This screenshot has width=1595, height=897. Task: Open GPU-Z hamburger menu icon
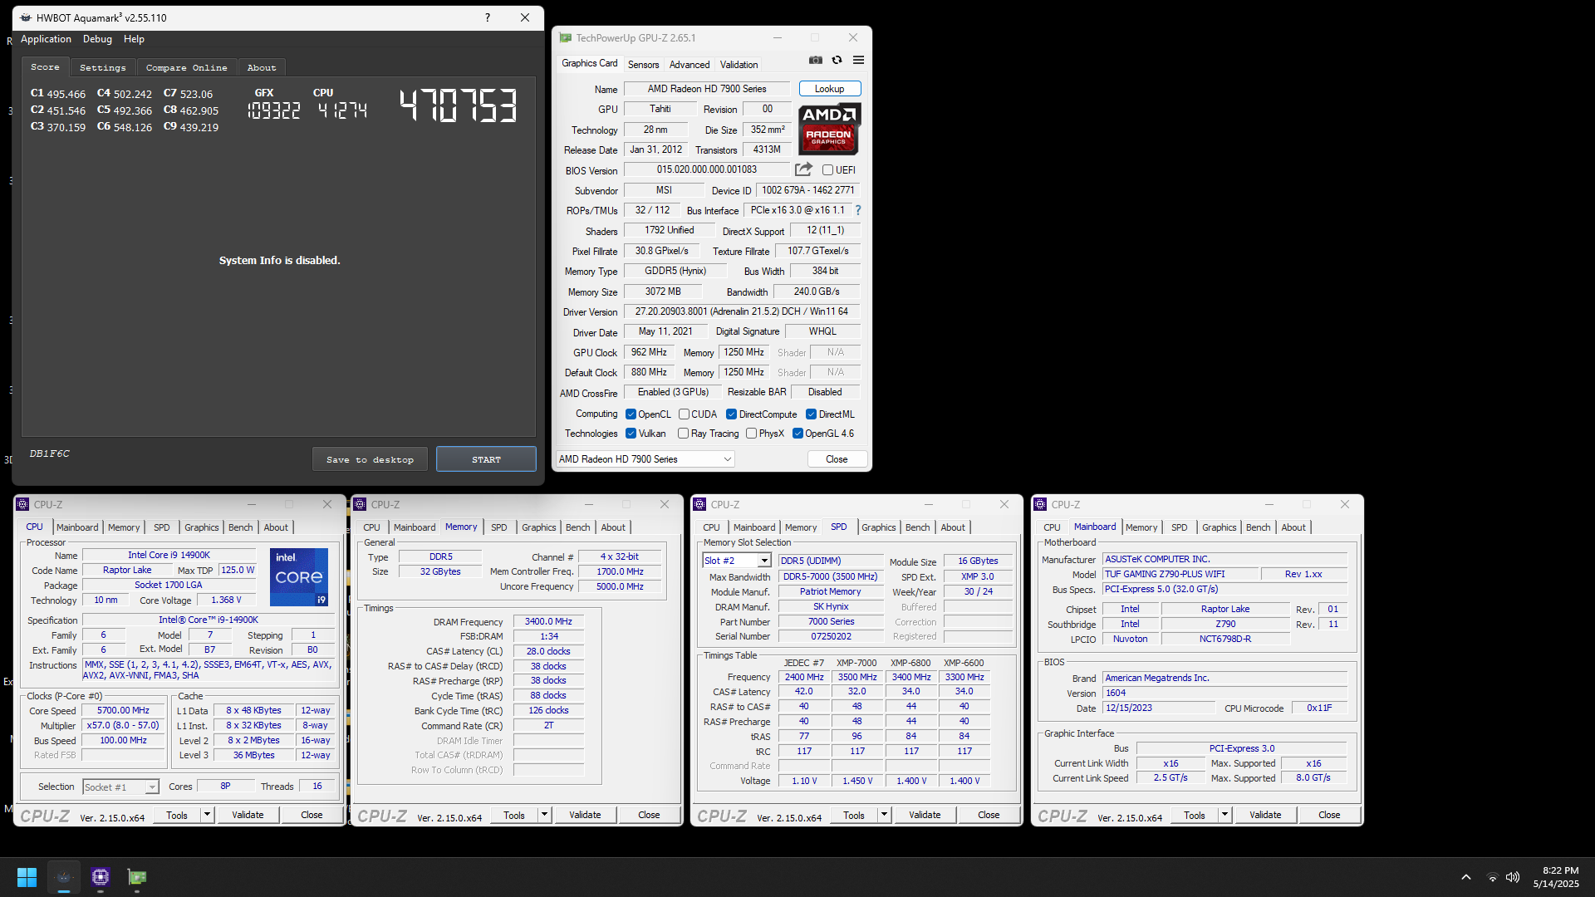pyautogui.click(x=858, y=60)
